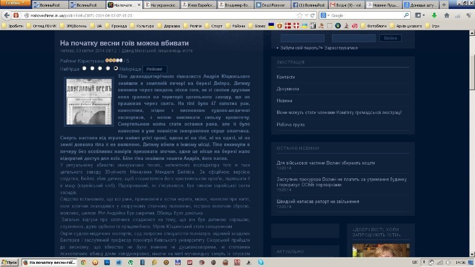Open the Контакти link in Люстрація
Image resolution: width=475 pixels, height=267 pixels.
pos(286,77)
